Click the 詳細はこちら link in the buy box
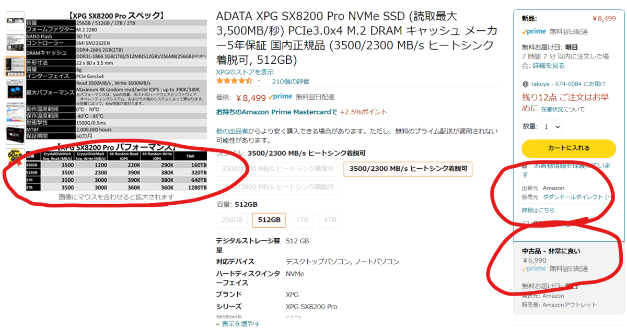This screenshot has height=328, width=627. [538, 210]
